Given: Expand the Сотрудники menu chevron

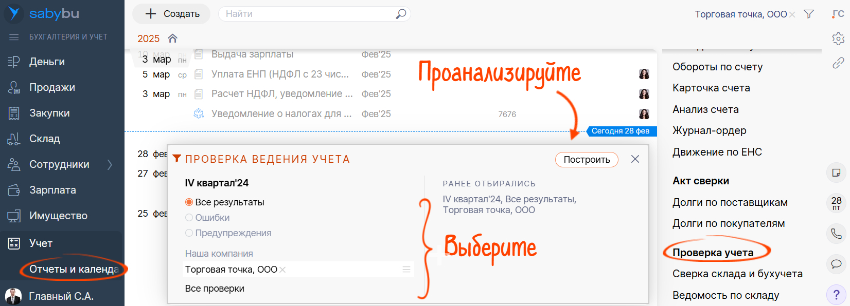Looking at the screenshot, I should coord(110,164).
